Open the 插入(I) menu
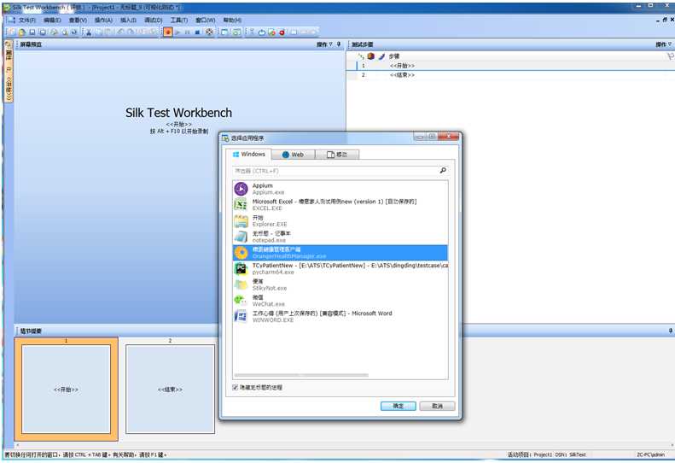The width and height of the screenshot is (675, 463). pyautogui.click(x=128, y=20)
